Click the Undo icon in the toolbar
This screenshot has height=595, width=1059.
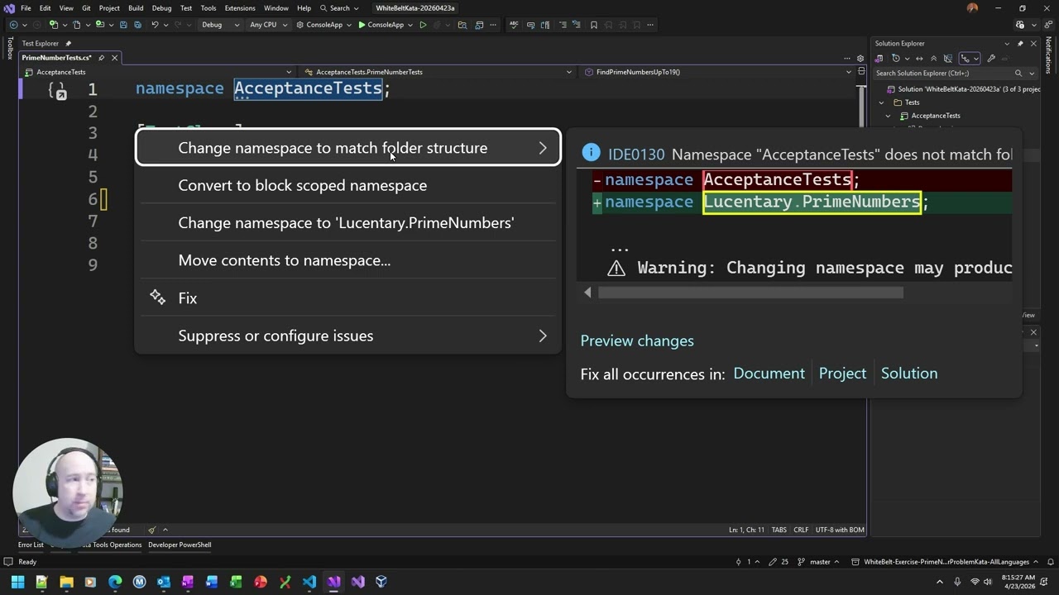[x=155, y=25]
